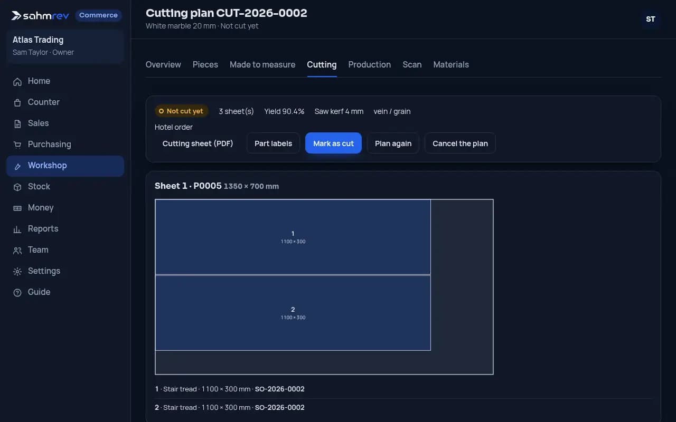Click the Home house icon
This screenshot has height=422, width=676.
click(17, 81)
